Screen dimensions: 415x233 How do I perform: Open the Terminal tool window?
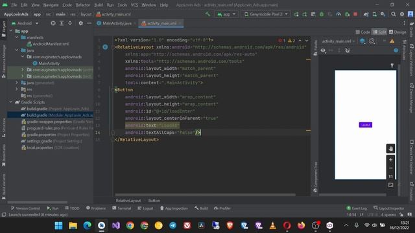click(121, 208)
